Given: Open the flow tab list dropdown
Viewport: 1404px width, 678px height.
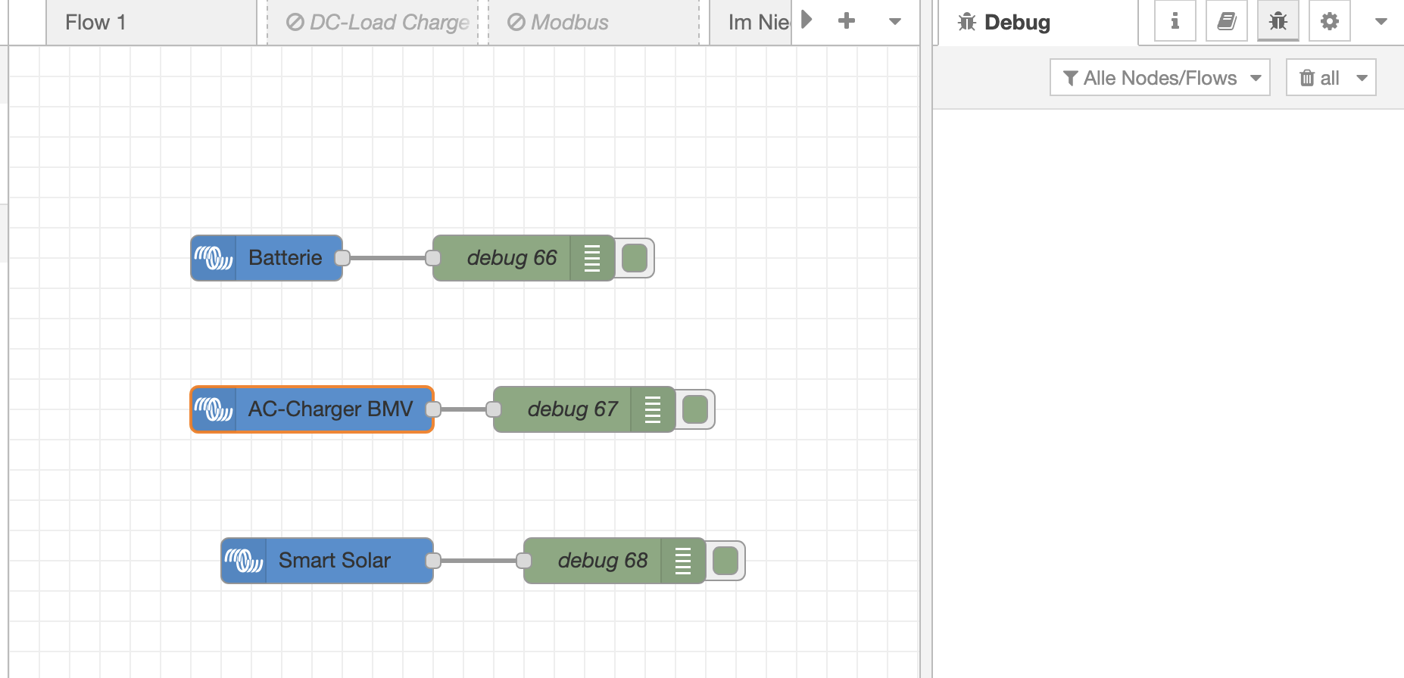Looking at the screenshot, I should coord(895,21).
